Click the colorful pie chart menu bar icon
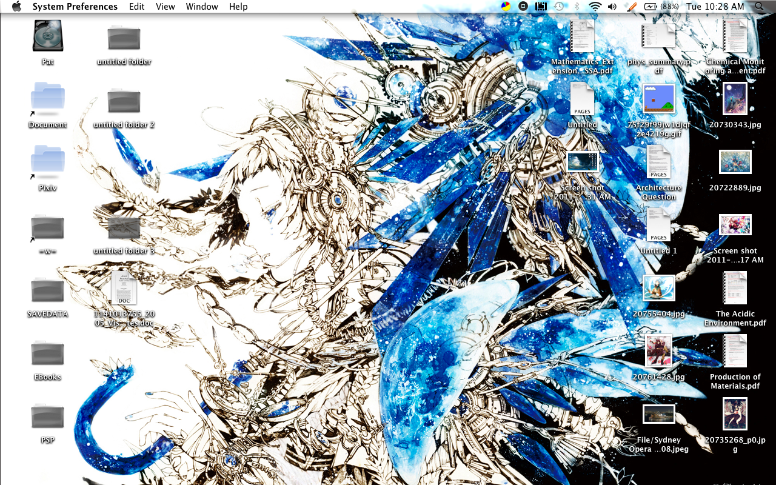776x485 pixels. (x=506, y=7)
